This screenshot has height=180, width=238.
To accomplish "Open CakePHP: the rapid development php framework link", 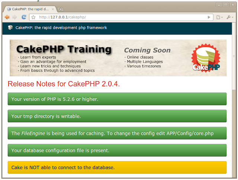I will (x=61, y=28).
